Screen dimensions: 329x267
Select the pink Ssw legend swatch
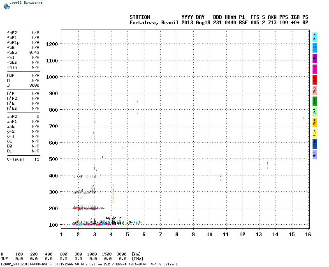315,90
